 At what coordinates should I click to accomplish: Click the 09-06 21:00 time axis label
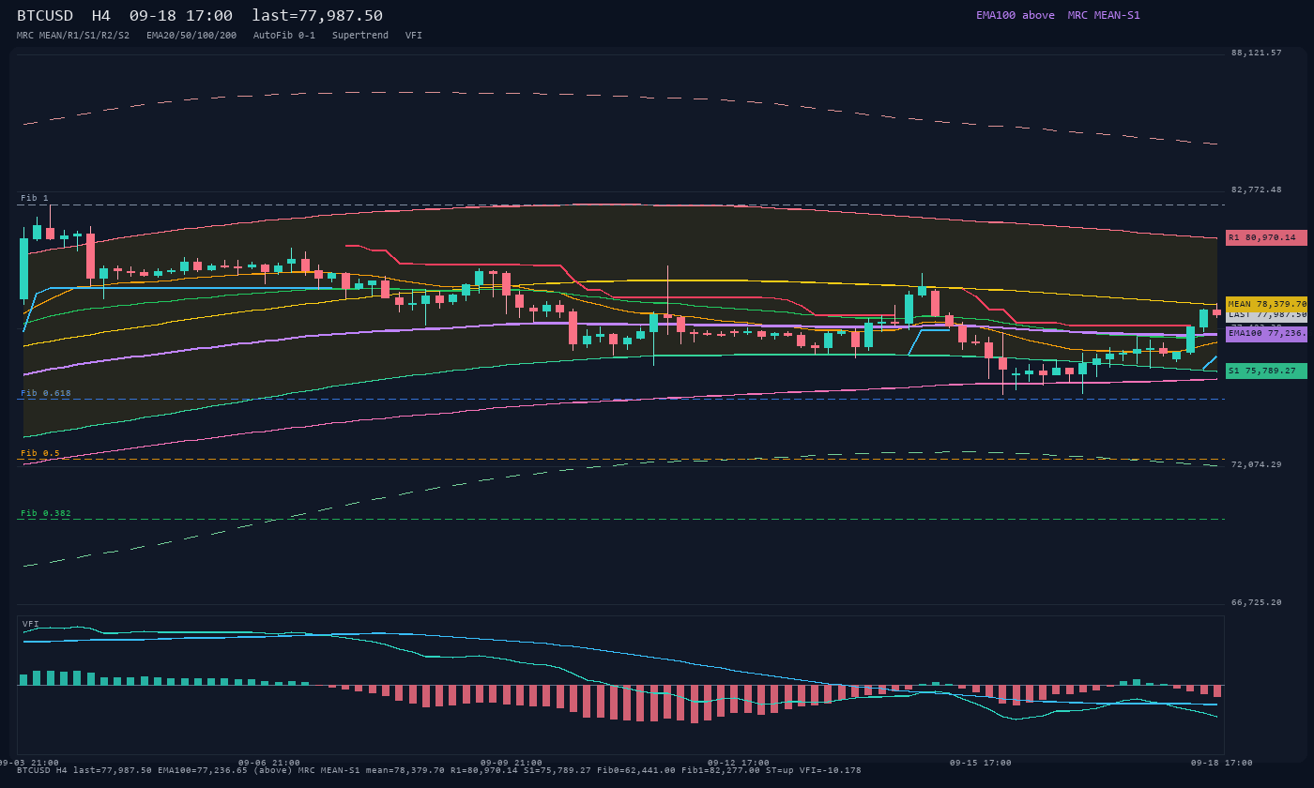269,763
